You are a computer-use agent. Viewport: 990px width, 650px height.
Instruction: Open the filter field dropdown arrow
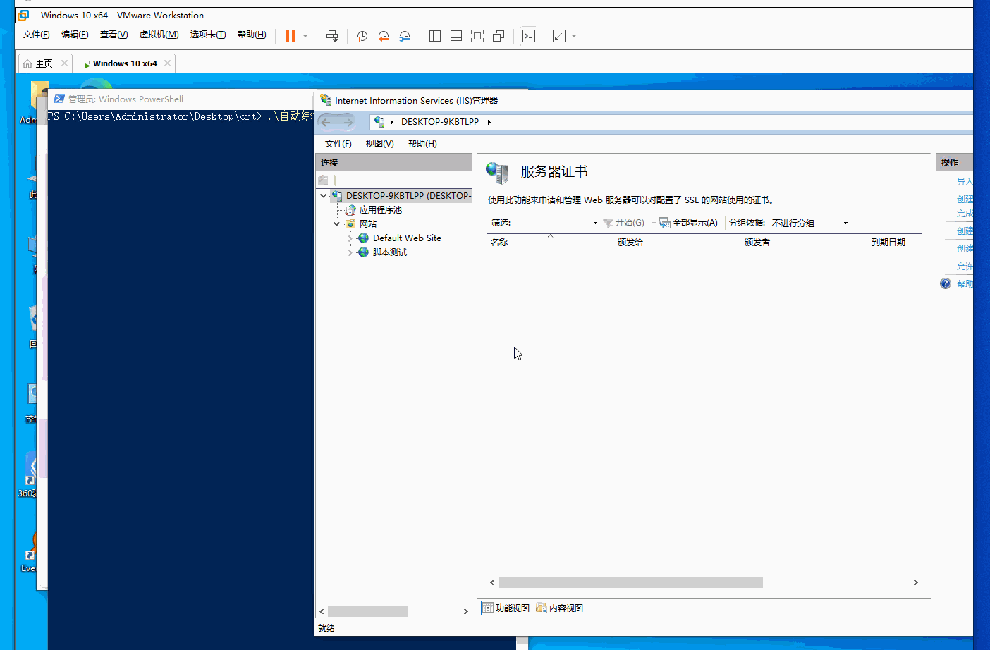coord(595,223)
